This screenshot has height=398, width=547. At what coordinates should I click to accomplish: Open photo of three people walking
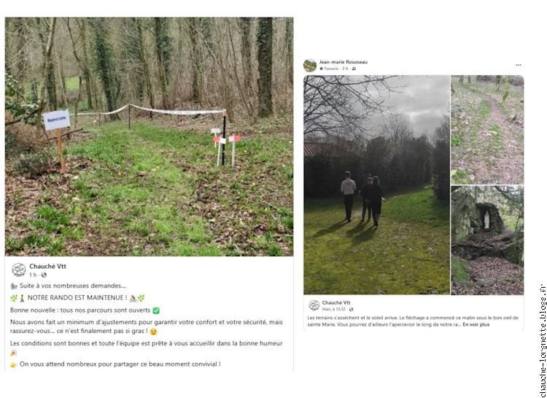(376, 185)
